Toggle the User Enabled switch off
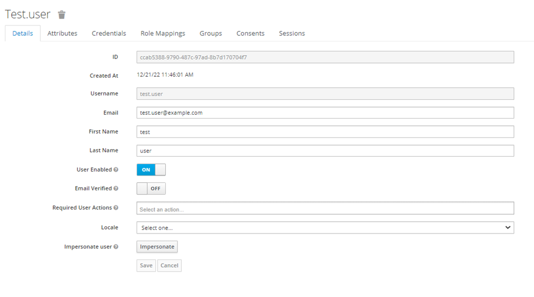This screenshot has width=534, height=297. 151,170
